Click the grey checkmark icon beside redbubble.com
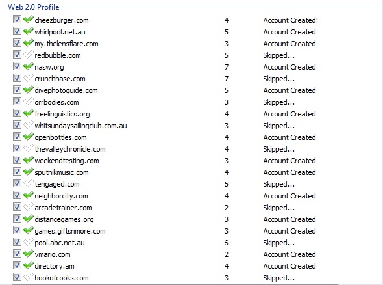The height and width of the screenshot is (285, 383). coord(29,55)
